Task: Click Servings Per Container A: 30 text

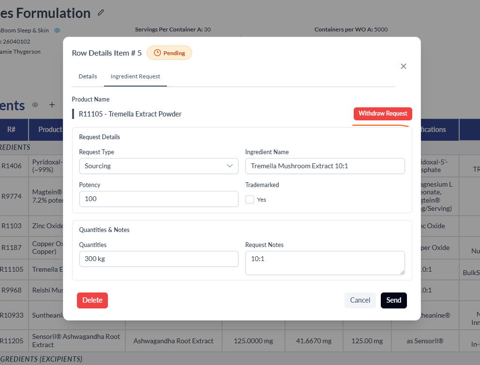Action: pos(173,29)
